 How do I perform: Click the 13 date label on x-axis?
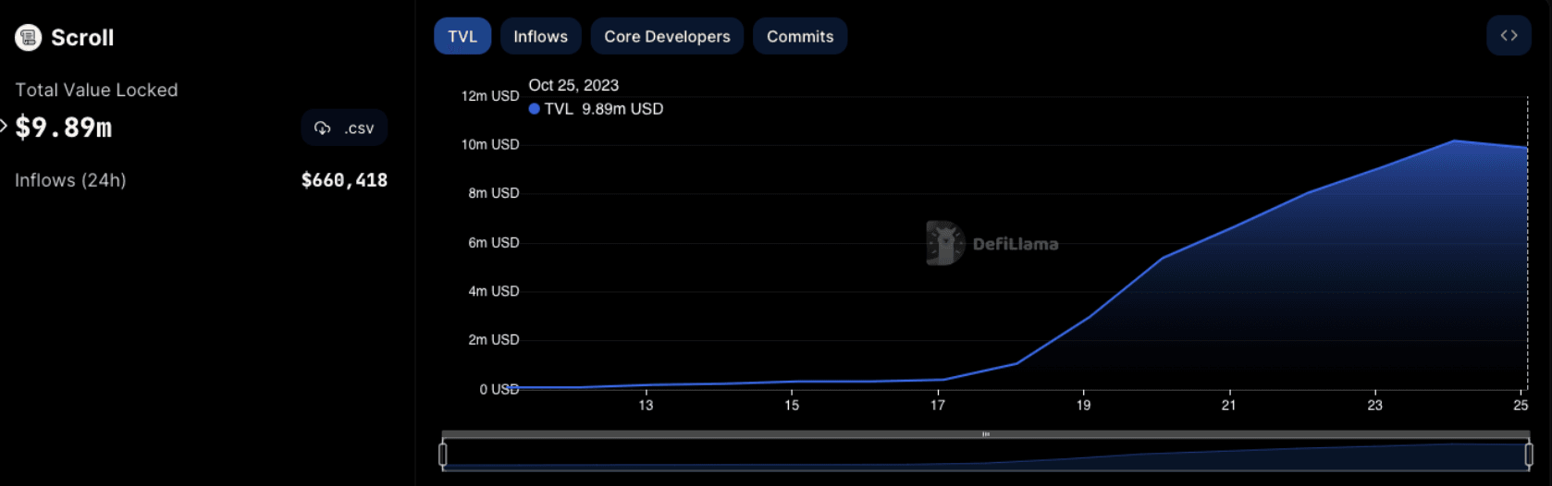[x=646, y=405]
